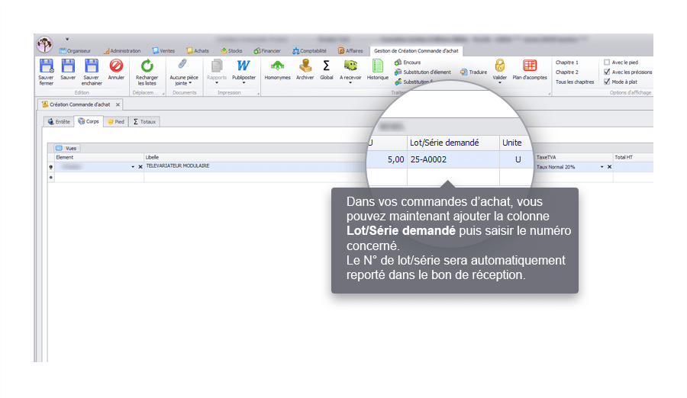The height and width of the screenshot is (398, 687).
Task: Open the Publiposter dropdown menu
Action: tap(244, 83)
